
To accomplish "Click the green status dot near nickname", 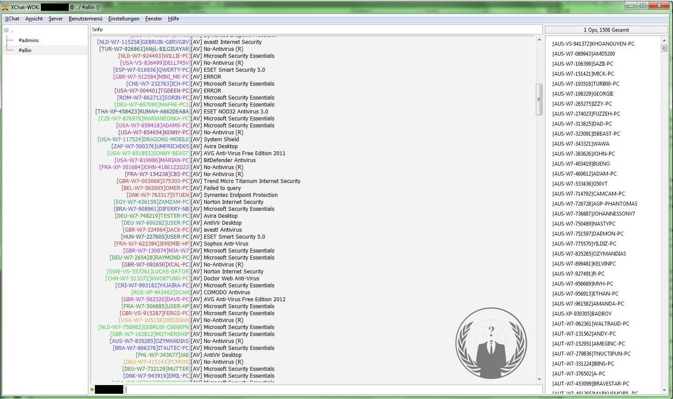I will click(x=92, y=390).
